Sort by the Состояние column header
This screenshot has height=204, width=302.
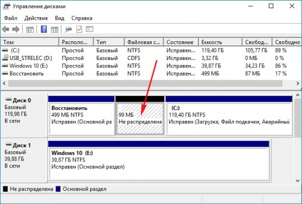pyautogui.click(x=181, y=42)
